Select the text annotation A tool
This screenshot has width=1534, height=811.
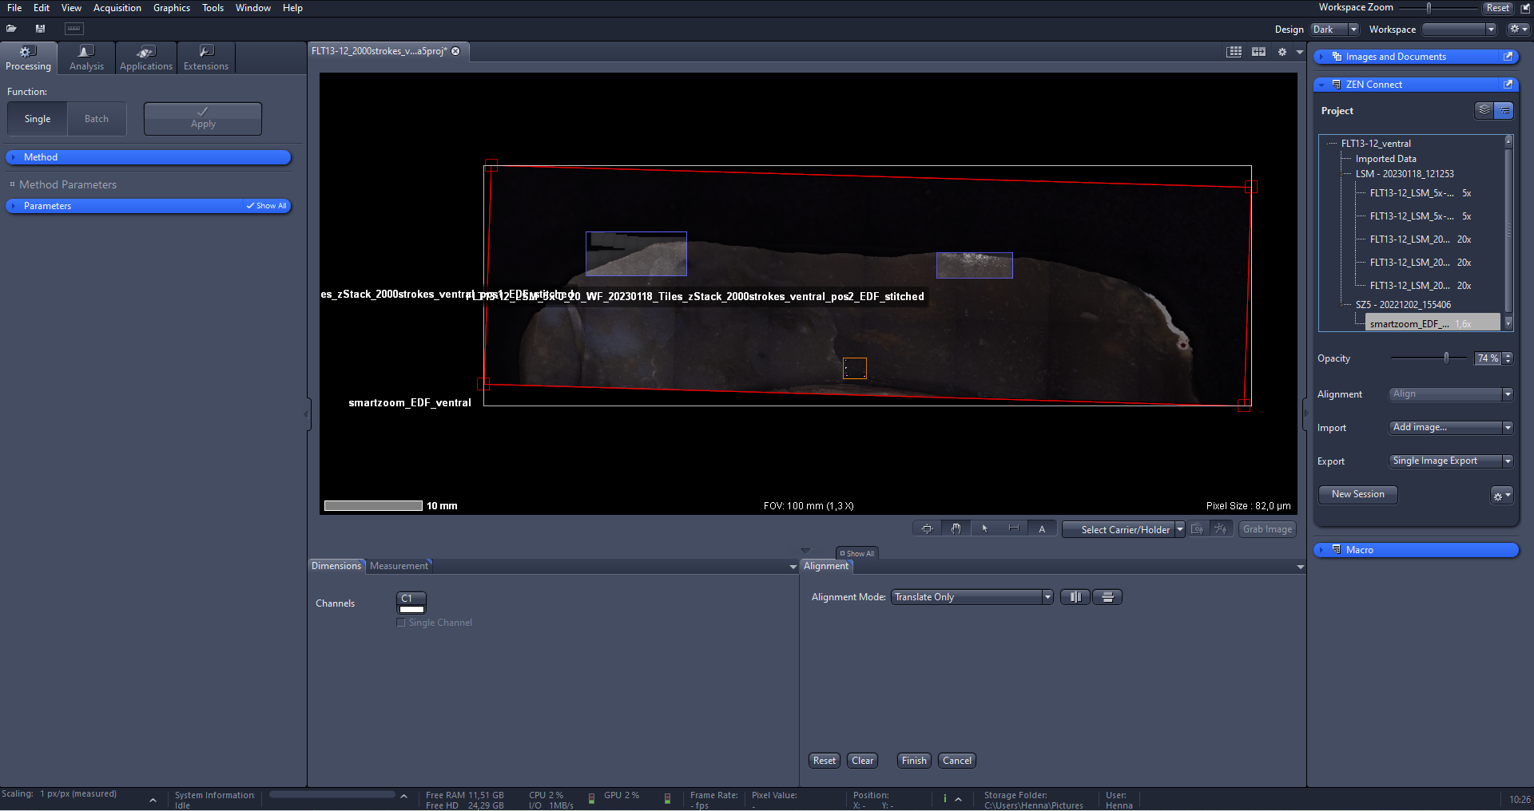1042,528
